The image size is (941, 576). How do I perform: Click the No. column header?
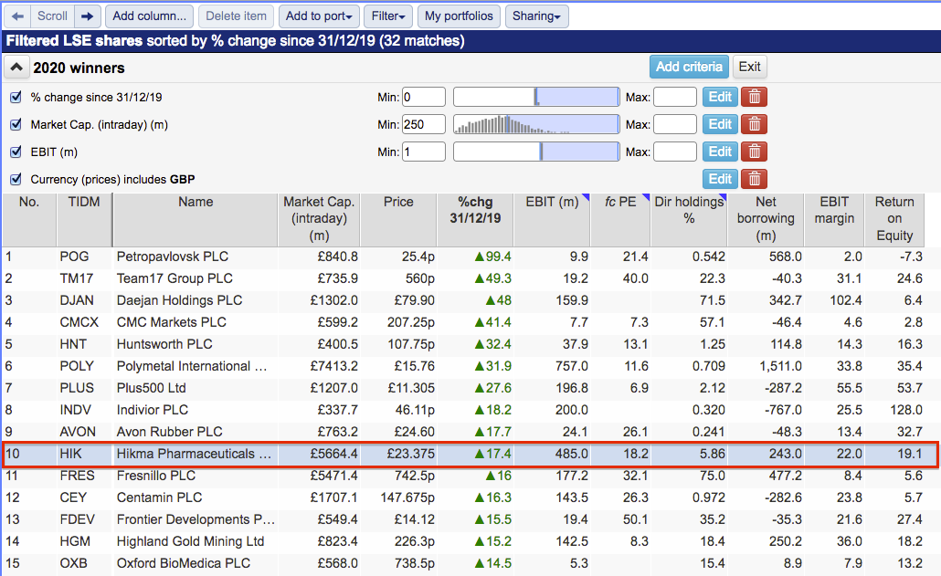(x=29, y=219)
